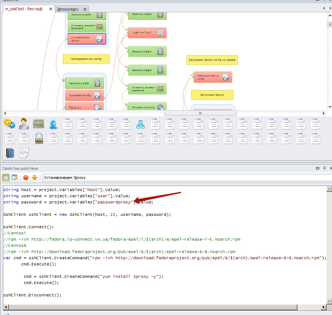
Task: Click the code editor scroll-up arrow
Action: [x=329, y=188]
